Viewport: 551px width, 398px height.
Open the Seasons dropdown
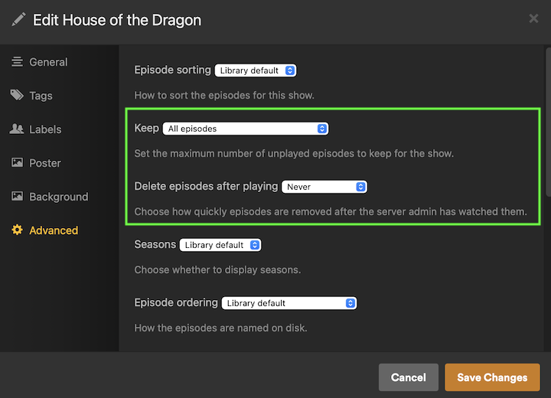(220, 245)
